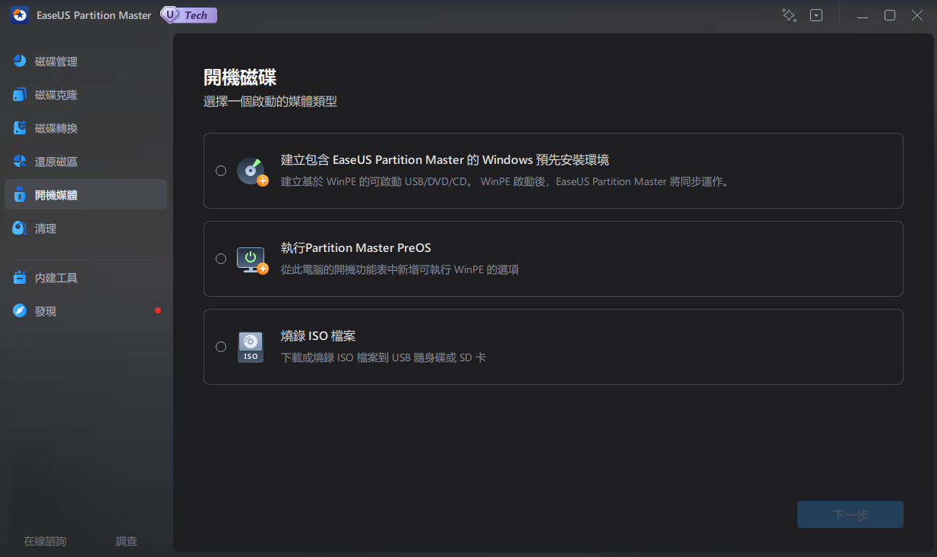Open 磁碟克隆 in the sidebar
The image size is (937, 557).
pos(86,95)
